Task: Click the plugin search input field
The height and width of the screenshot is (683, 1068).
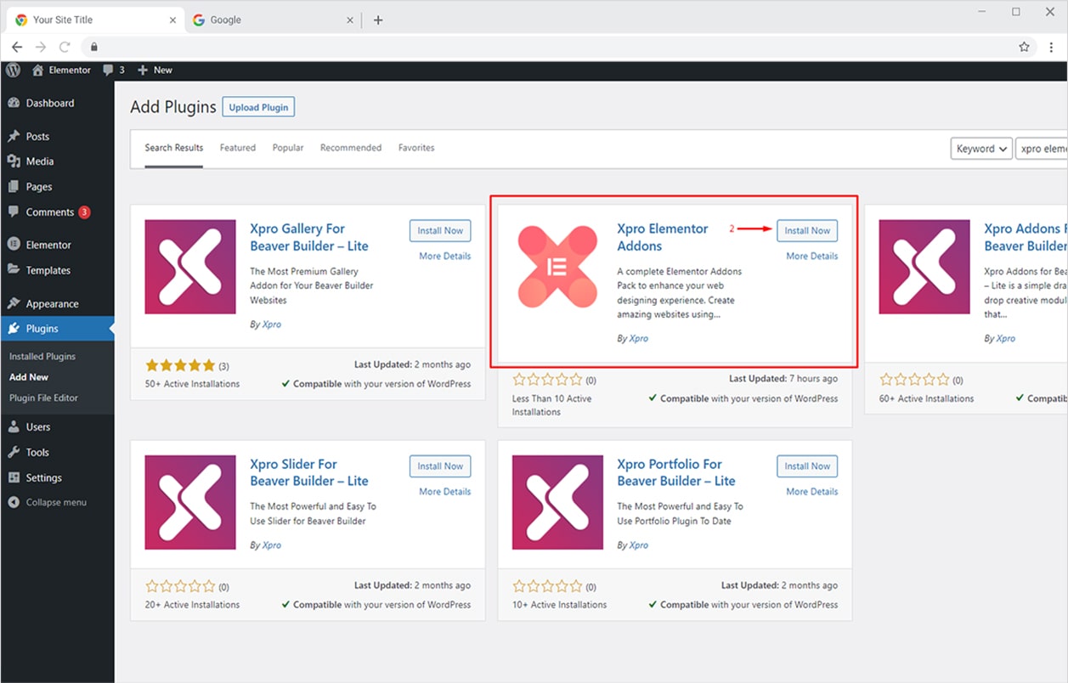Action: click(x=1043, y=149)
